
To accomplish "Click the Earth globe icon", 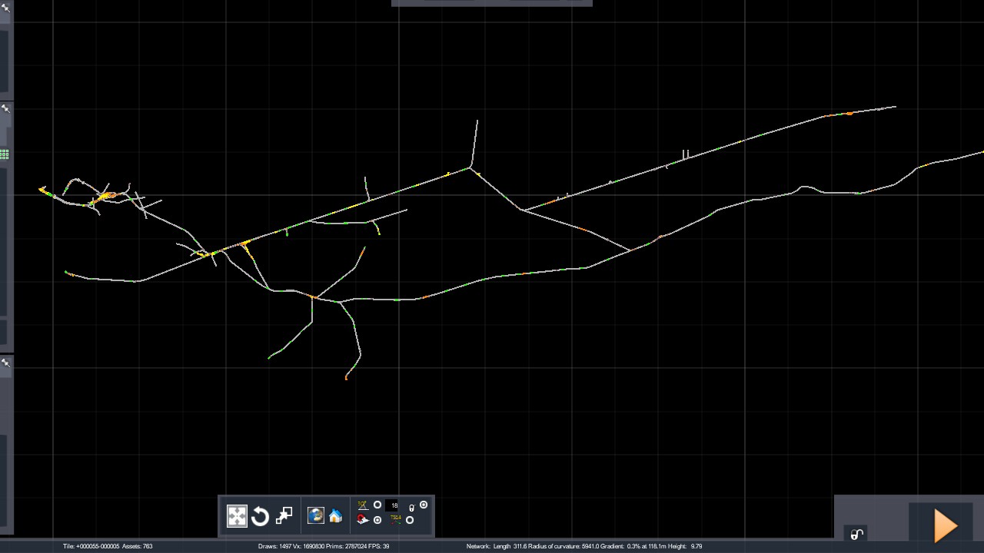I will point(315,515).
